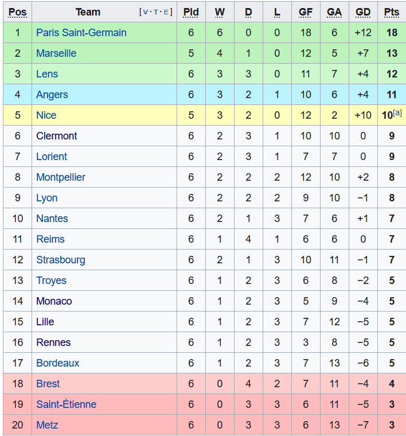Screen dimensions: 406x436
Task: Click the Marseille team link
Action: 56,53
